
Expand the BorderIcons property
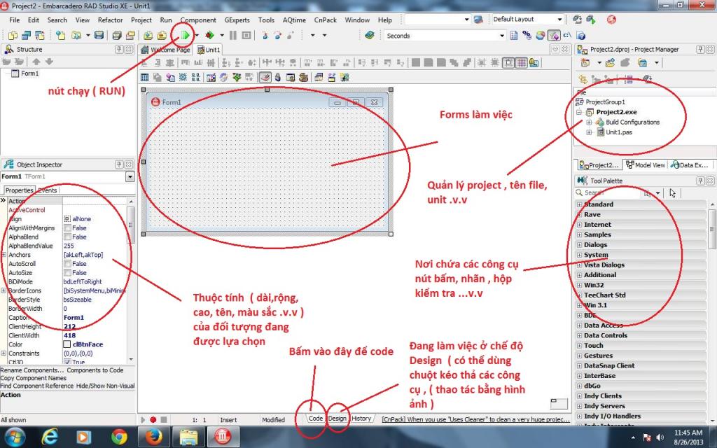point(4,290)
